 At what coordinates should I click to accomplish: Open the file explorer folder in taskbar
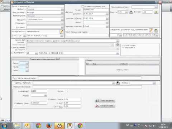click(x=17, y=126)
